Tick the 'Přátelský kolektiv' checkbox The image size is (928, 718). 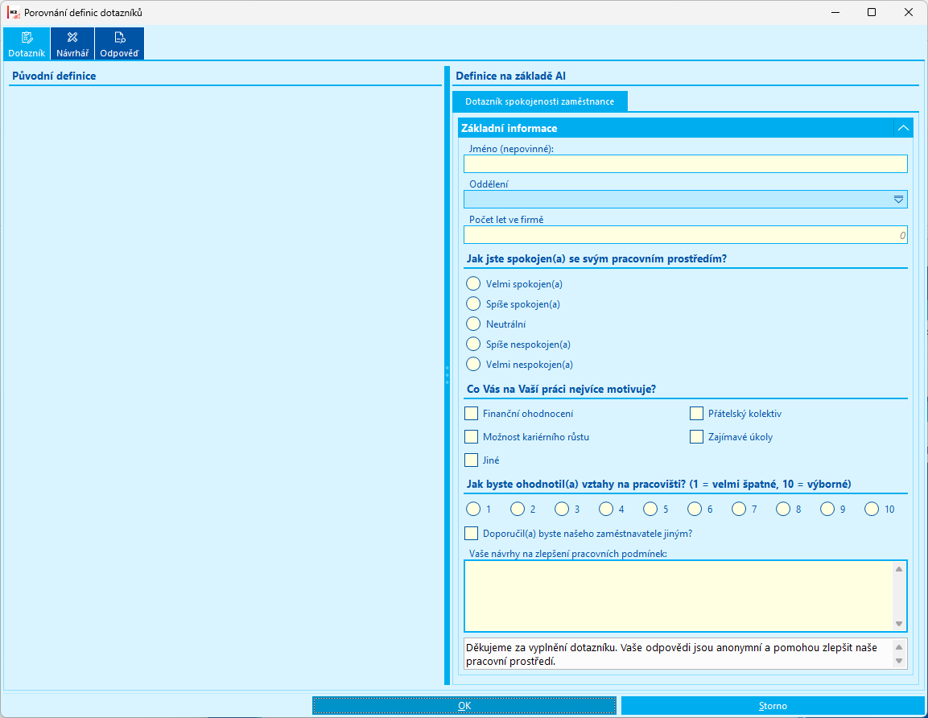pyautogui.click(x=696, y=414)
